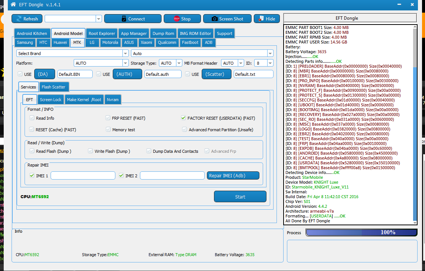The height and width of the screenshot is (271, 425).
Task: Open the port selection dropdown
Action: 98,19
